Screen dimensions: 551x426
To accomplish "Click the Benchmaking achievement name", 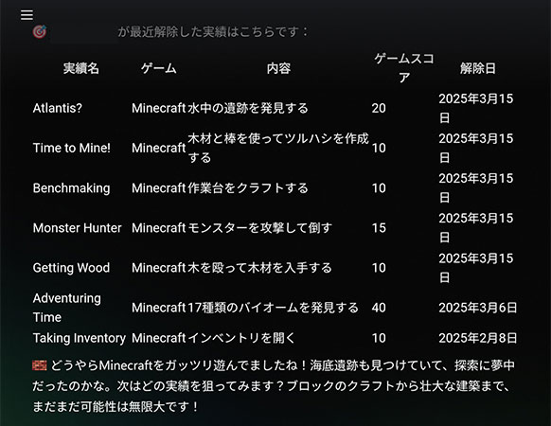I will coord(71,188).
